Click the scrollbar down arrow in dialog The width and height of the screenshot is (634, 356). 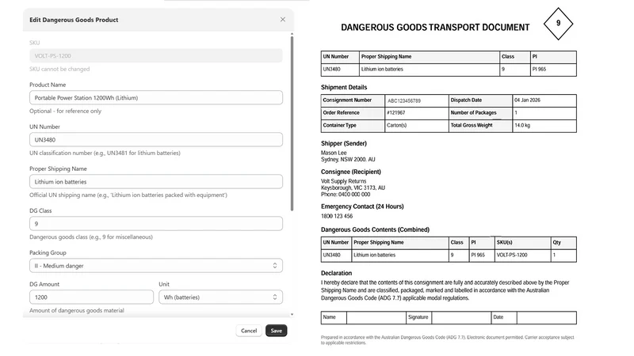(x=292, y=314)
